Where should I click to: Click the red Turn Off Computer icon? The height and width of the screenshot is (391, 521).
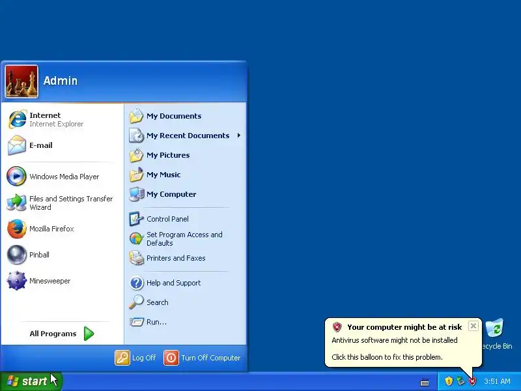(x=171, y=358)
